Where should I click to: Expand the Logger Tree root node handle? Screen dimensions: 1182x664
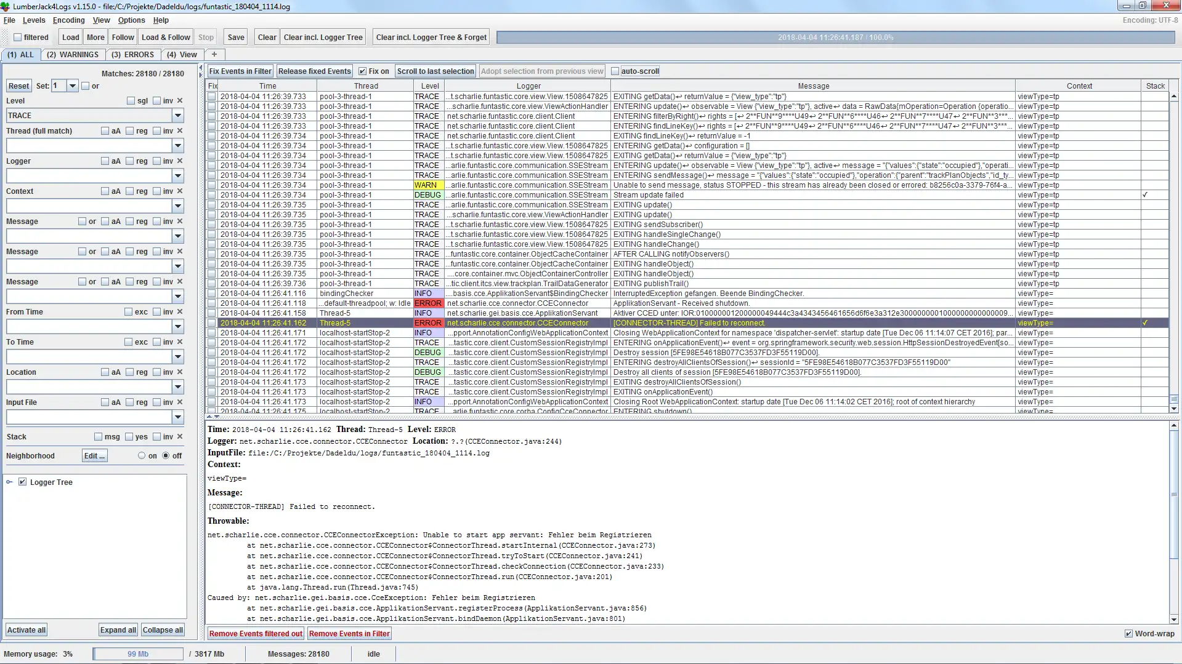(9, 482)
